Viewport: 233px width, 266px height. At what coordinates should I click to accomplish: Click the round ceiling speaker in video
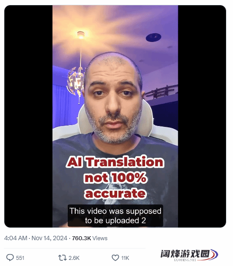point(153,37)
